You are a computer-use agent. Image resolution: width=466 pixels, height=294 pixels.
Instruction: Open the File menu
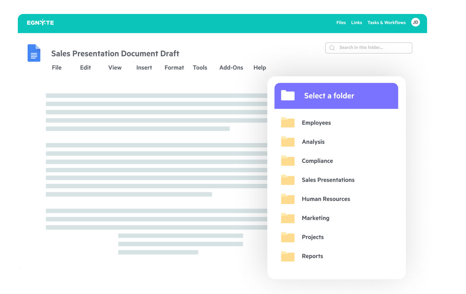[57, 67]
